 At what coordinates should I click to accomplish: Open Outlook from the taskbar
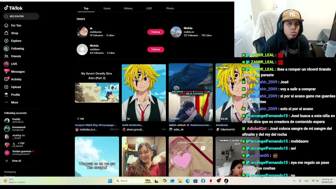click(172, 181)
